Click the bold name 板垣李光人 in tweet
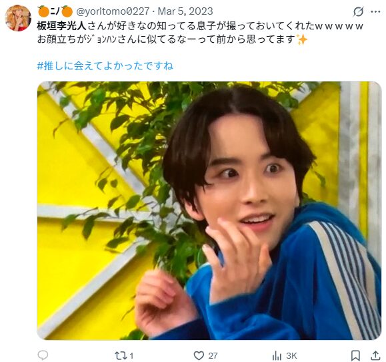This screenshot has height=362, width=386. [62, 26]
